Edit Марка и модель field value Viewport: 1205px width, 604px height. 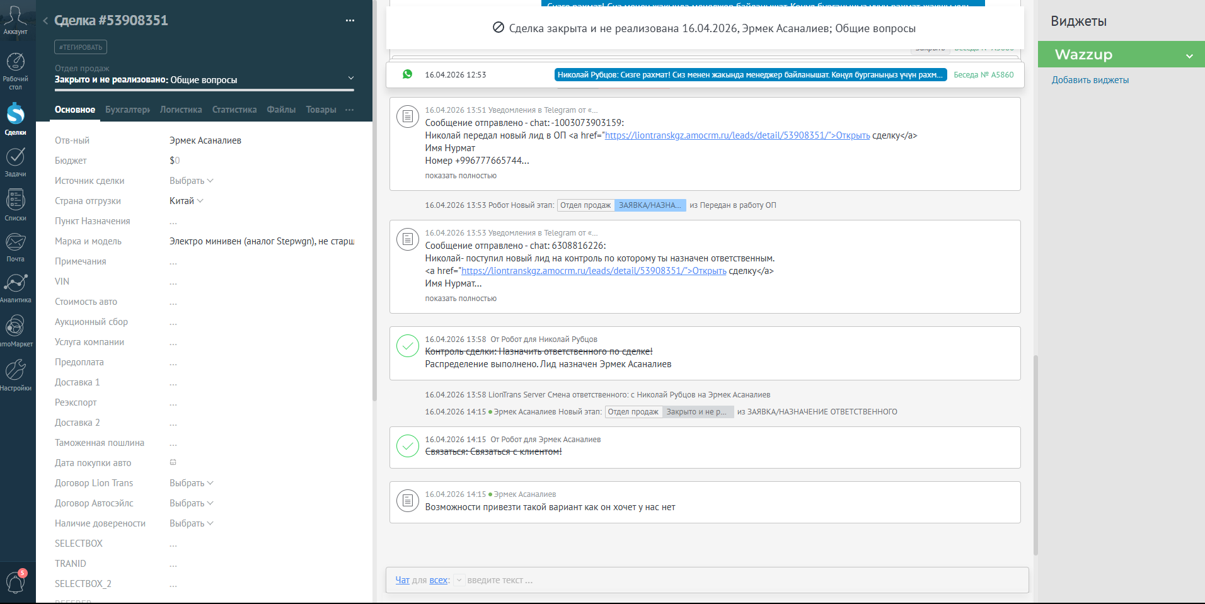(x=262, y=241)
